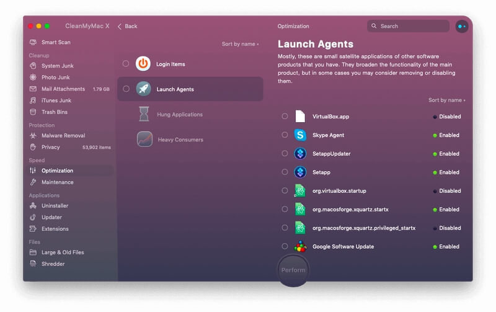Open the assistant dots icon top right
Screen dimensions: 496x312
(461, 26)
